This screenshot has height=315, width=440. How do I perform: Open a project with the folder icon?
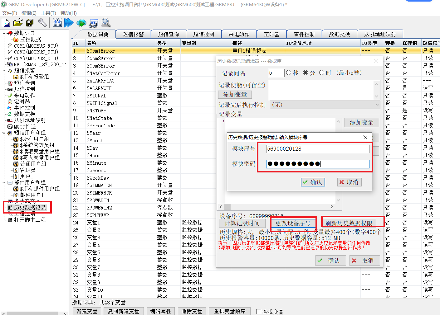18,23
